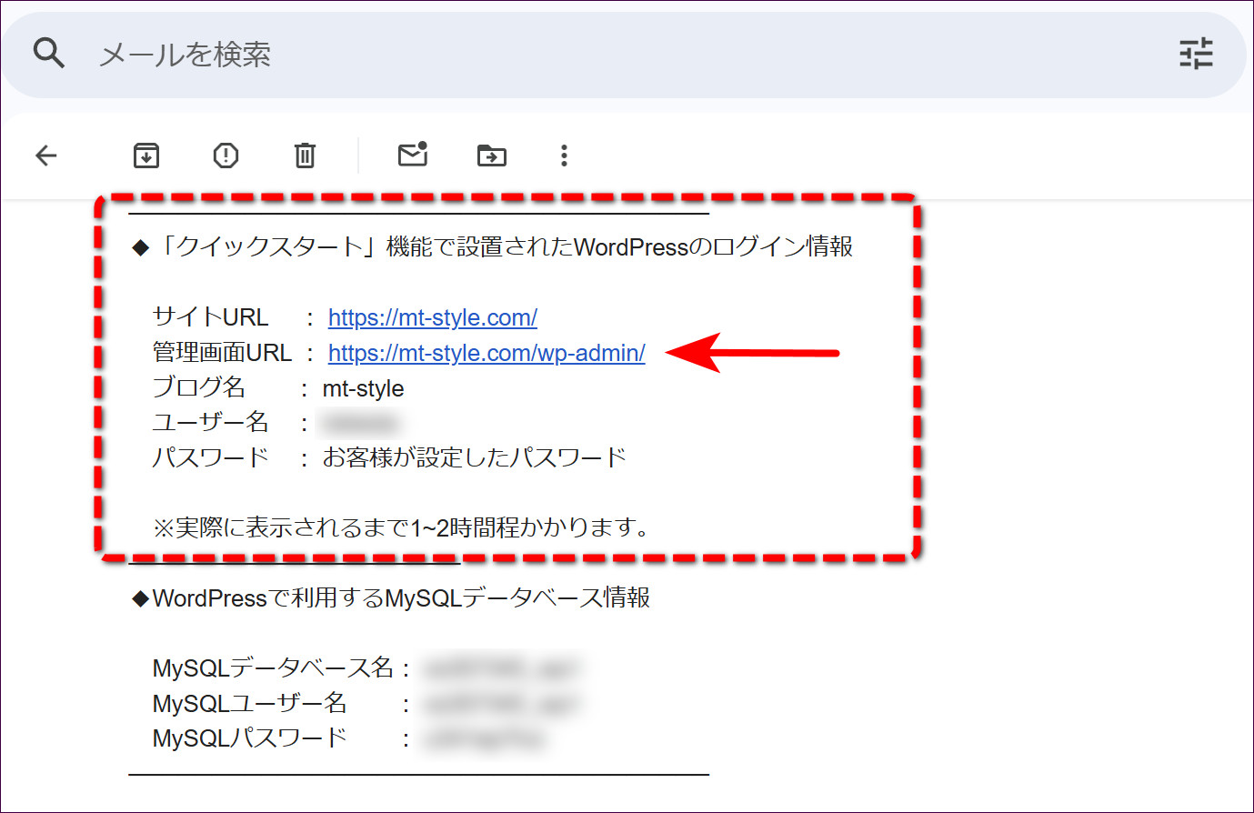Click the MySQLデータベース名 label

(273, 668)
